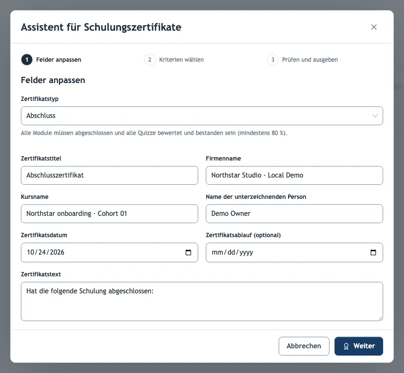Click the Name der unterzeichnenden Person field
Viewport: 404px width, 373px height.
294,214
